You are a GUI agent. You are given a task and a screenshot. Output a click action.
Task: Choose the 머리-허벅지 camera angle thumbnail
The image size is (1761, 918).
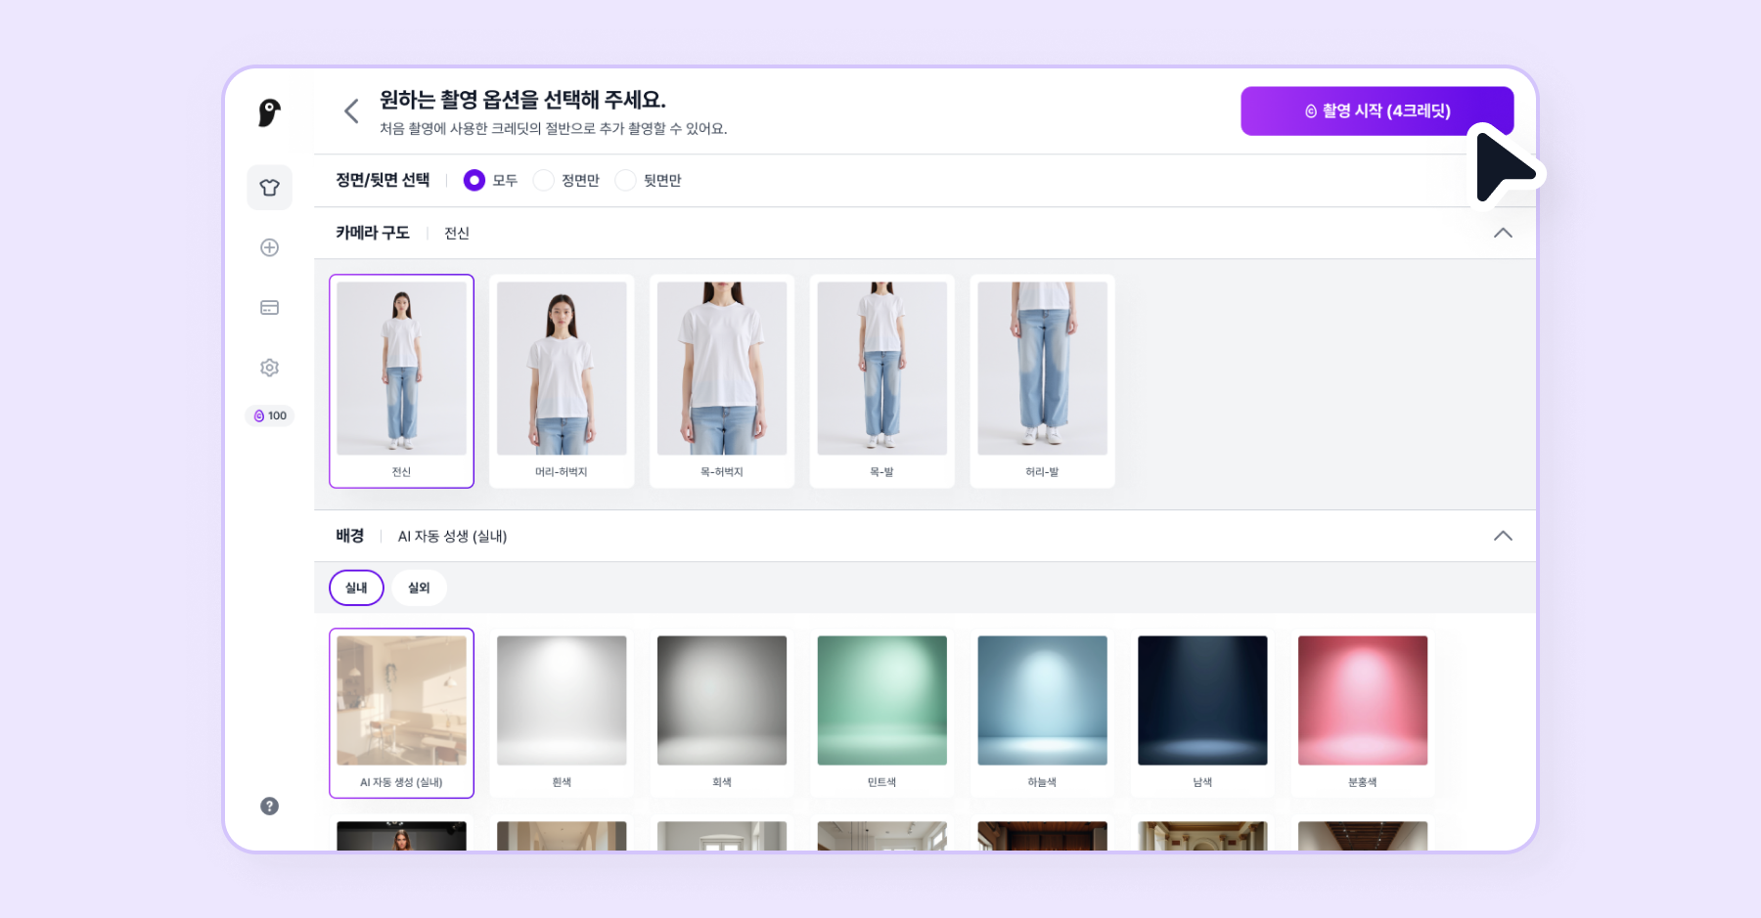coord(562,381)
